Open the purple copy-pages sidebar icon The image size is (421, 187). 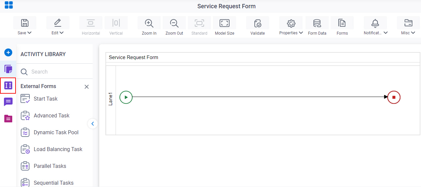pos(8,69)
